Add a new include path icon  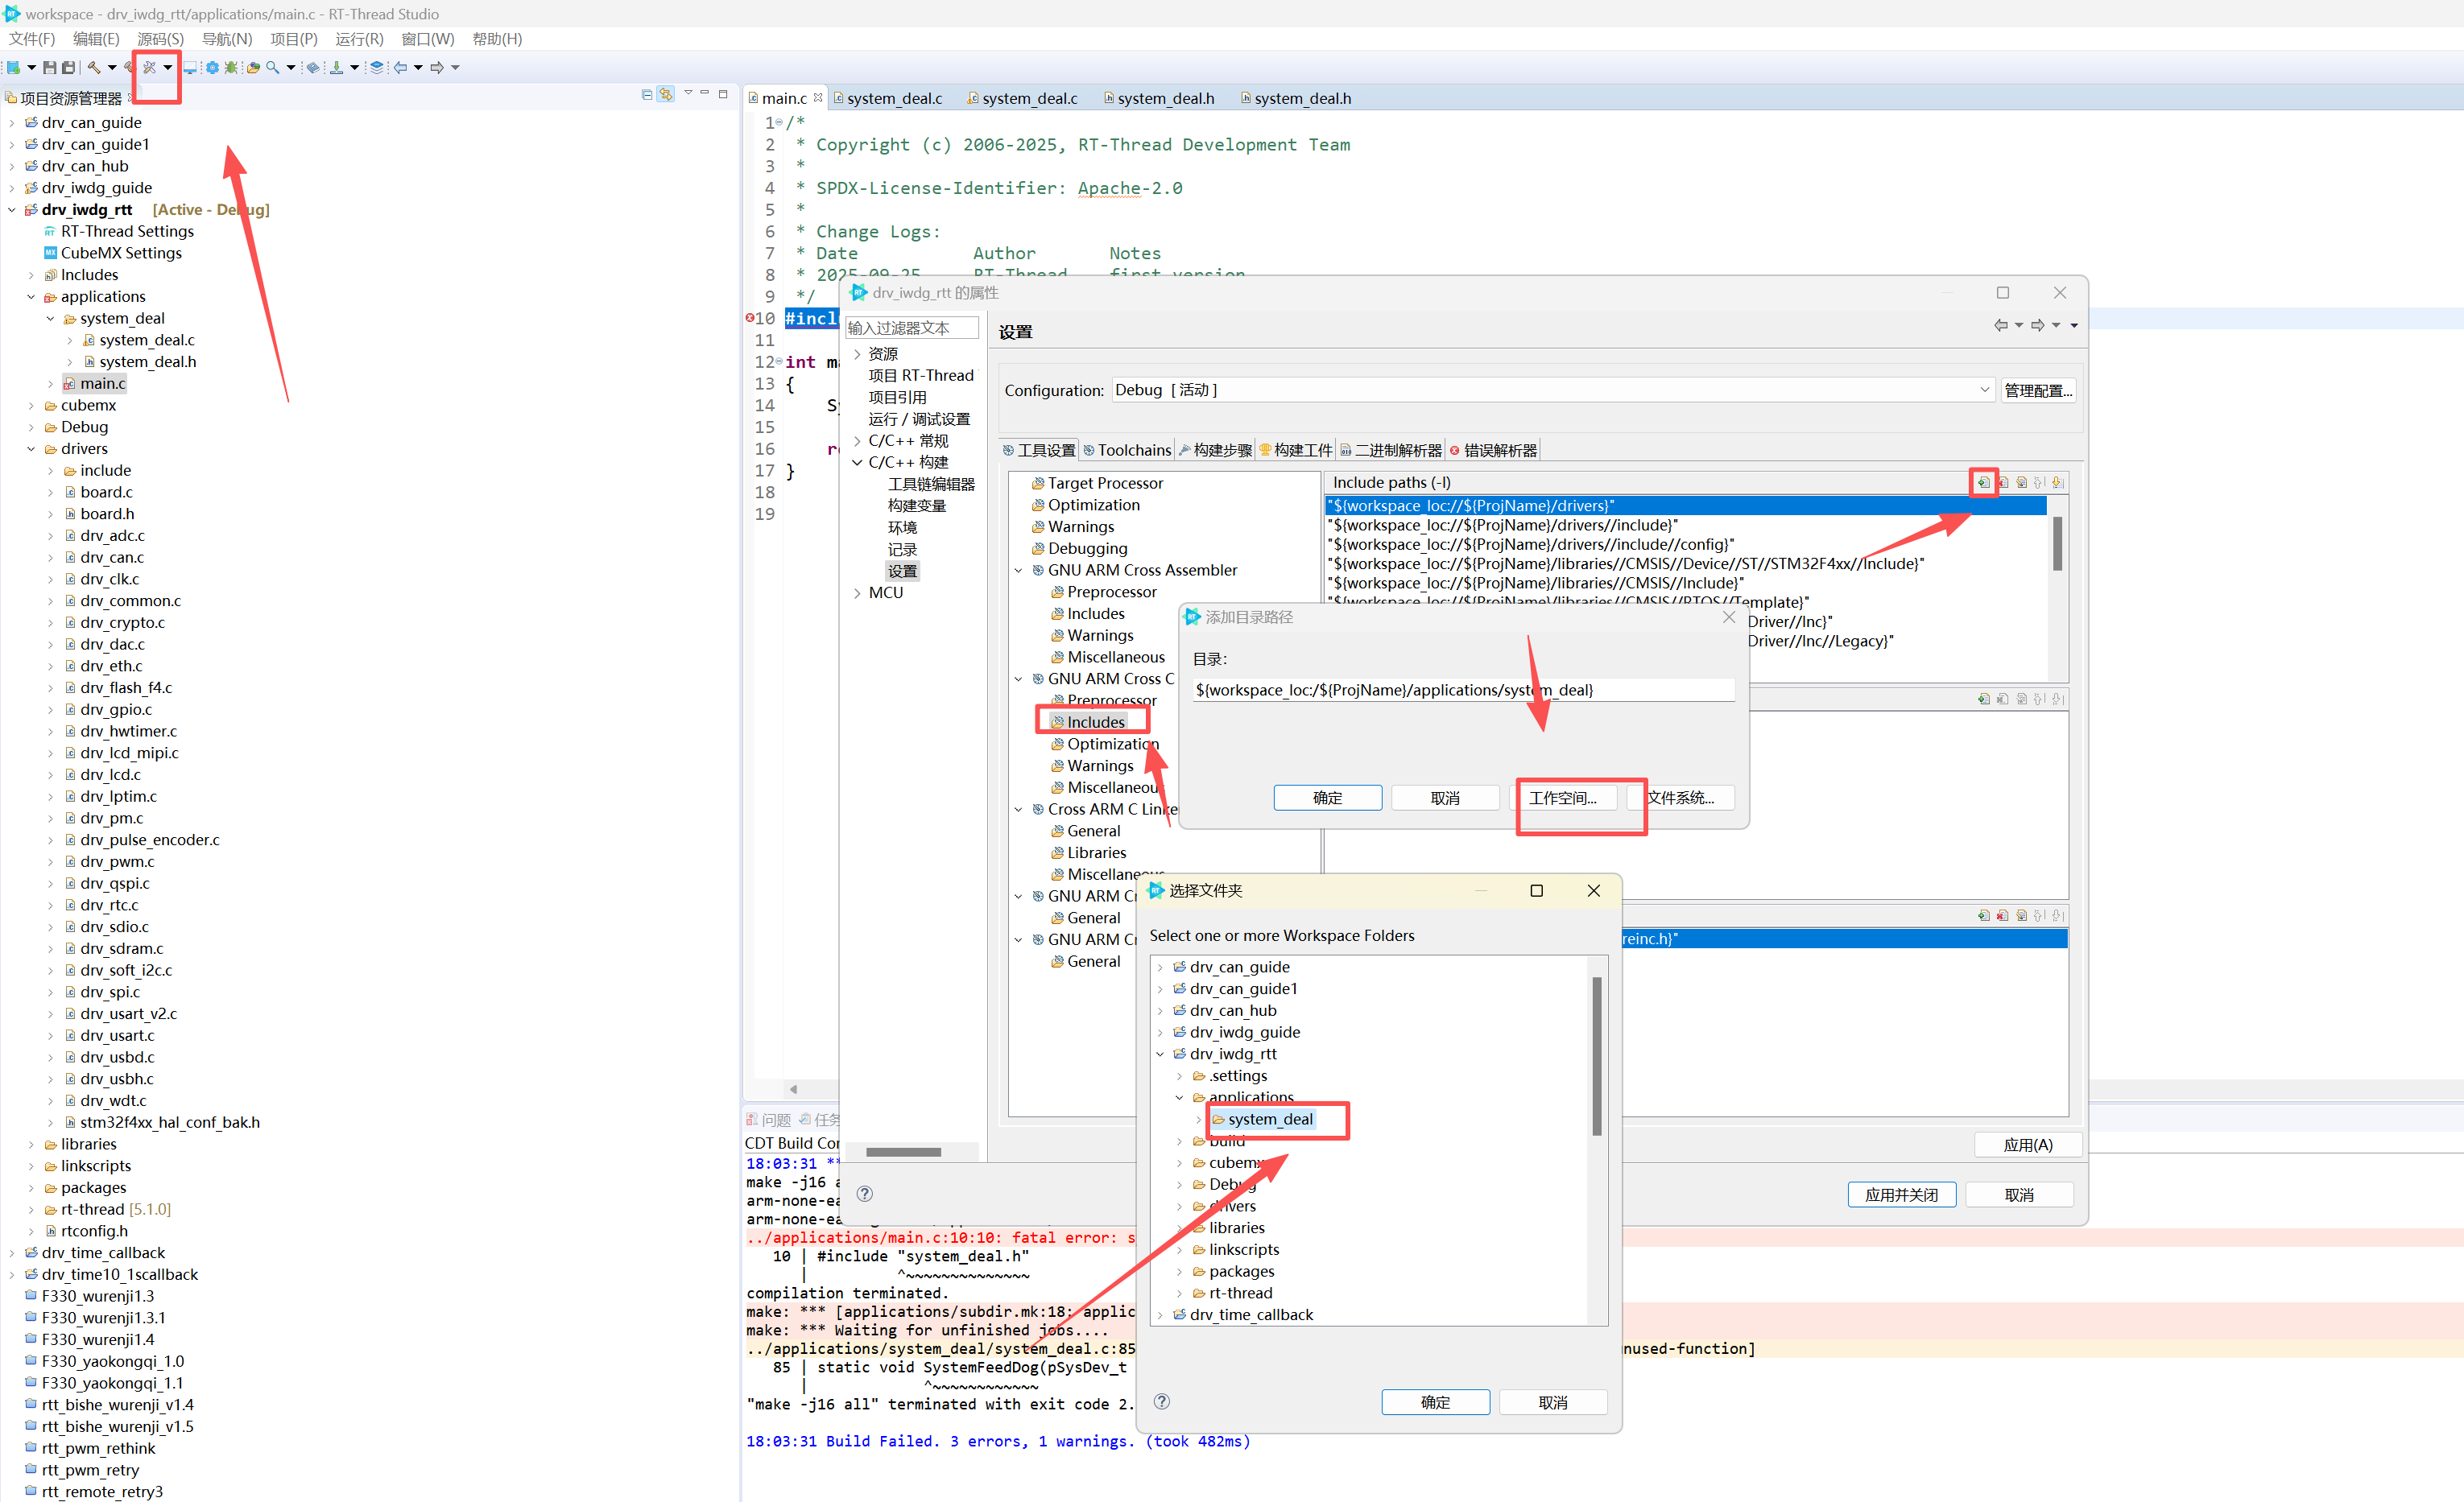point(1983,483)
